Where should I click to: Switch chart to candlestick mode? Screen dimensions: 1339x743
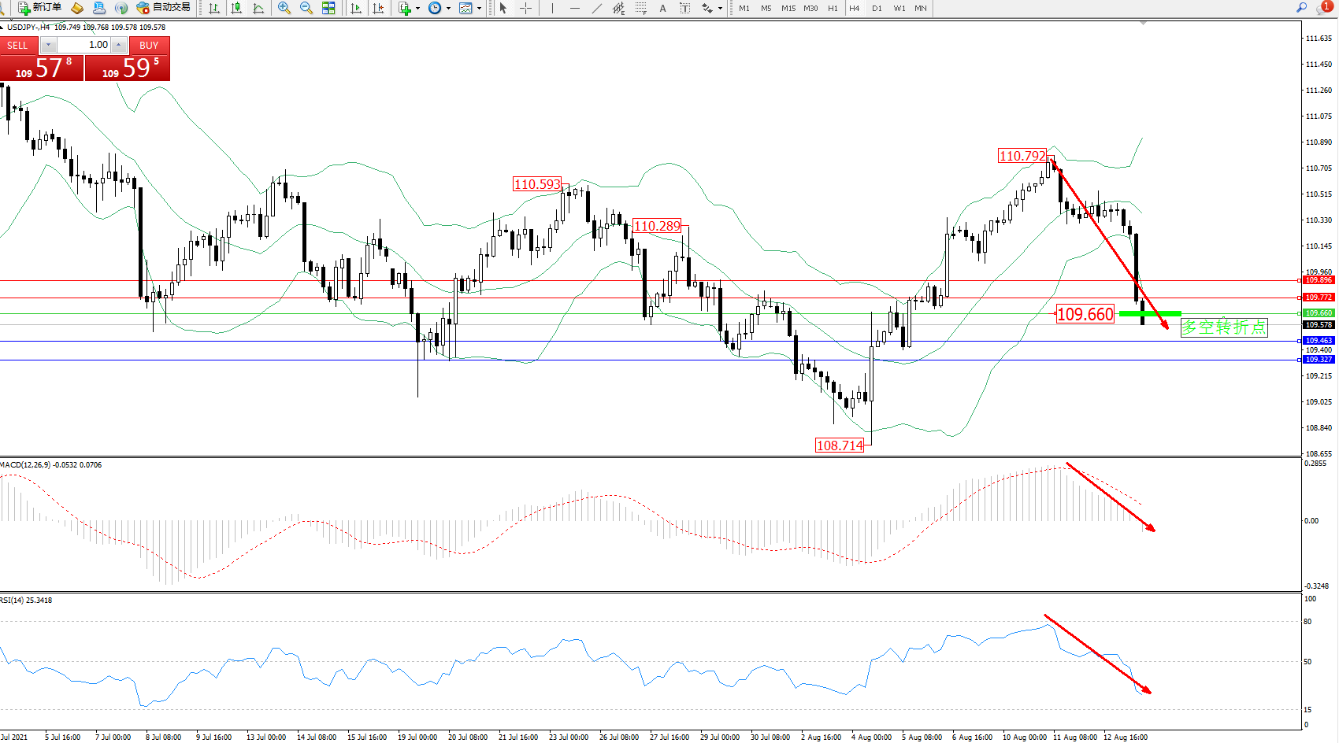click(236, 8)
